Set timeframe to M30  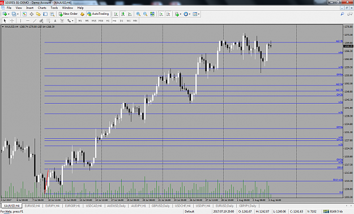pyautogui.click(x=101, y=21)
